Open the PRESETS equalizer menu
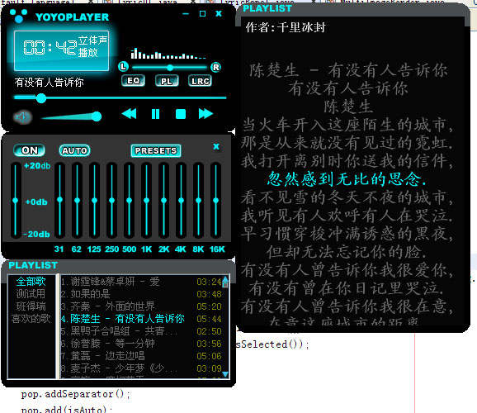The image size is (477, 413). point(156,151)
